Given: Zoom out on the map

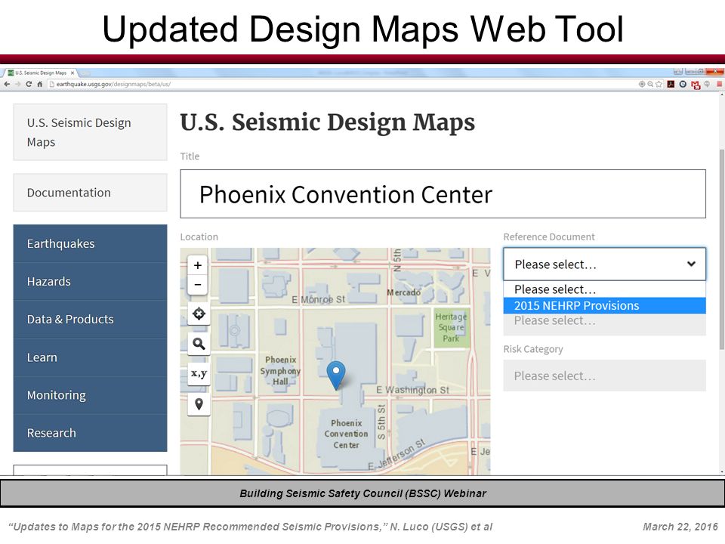Looking at the screenshot, I should pyautogui.click(x=198, y=285).
